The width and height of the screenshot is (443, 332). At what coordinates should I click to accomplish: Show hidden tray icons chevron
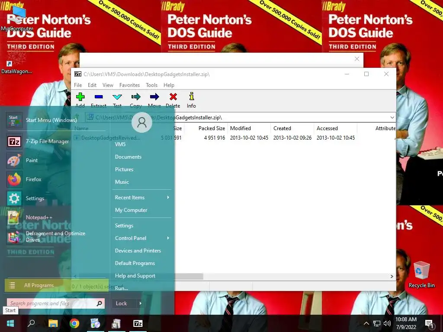(x=366, y=323)
